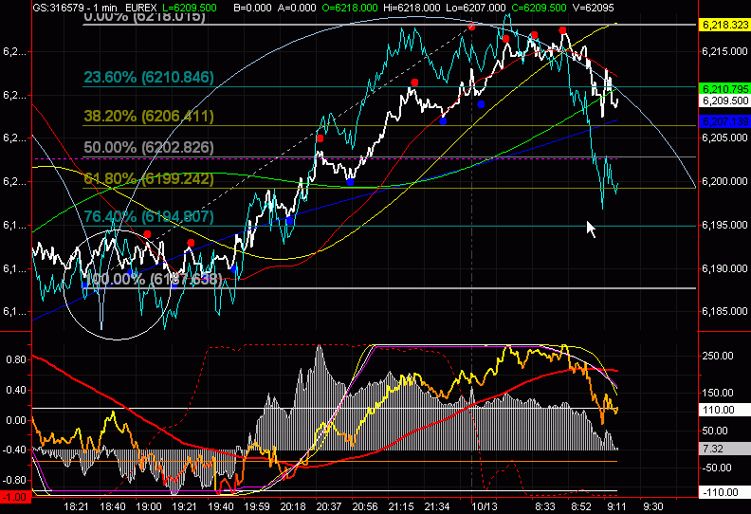Image resolution: width=751 pixels, height=514 pixels.
Task: Click the 21:34 time axis label
Action: 437,506
